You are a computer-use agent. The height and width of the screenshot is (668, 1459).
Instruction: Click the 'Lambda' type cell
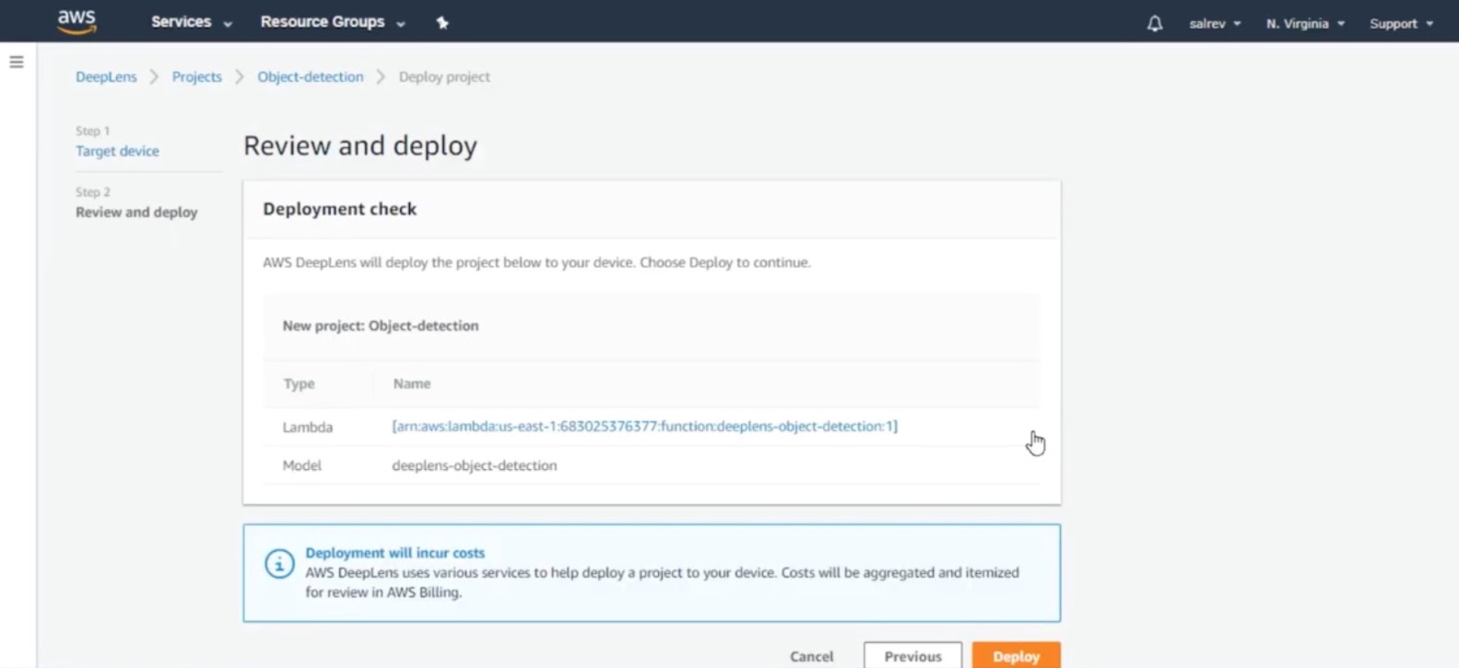307,427
